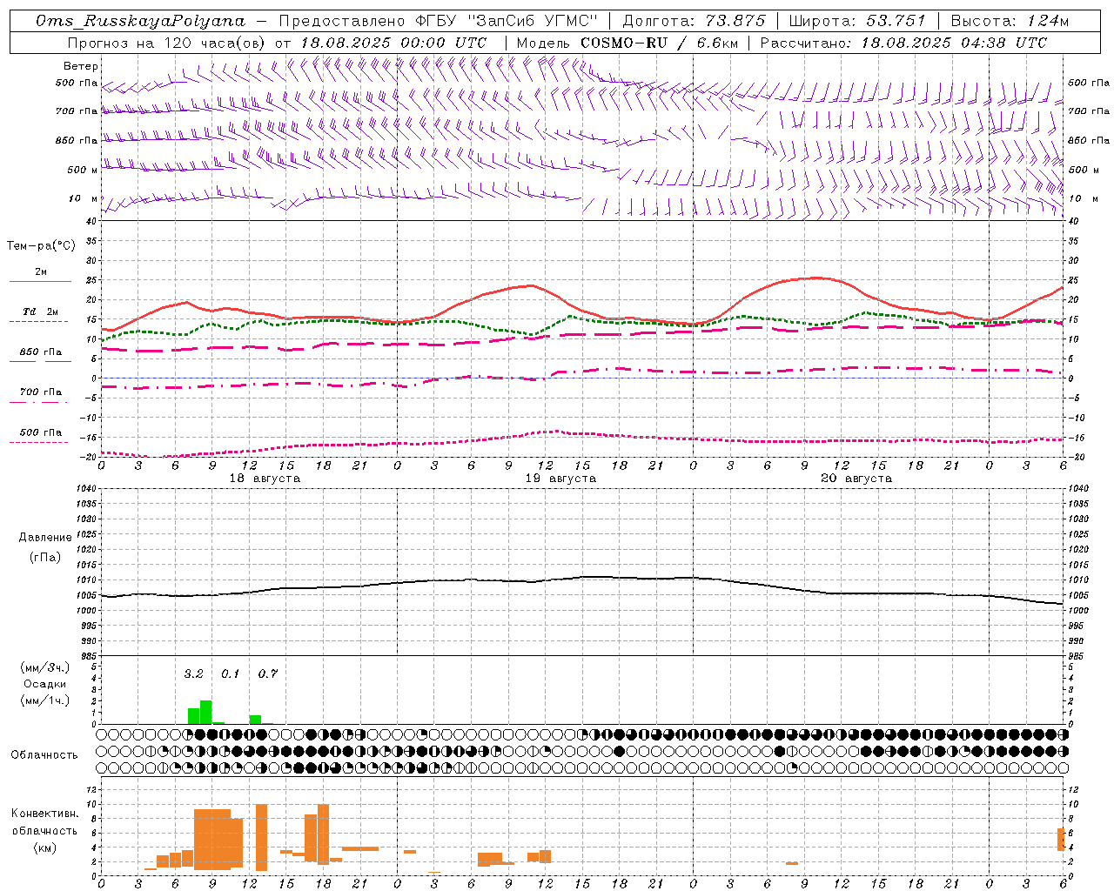
Task: Select the Широта: 53.751 latitude value
Action: 857,21
